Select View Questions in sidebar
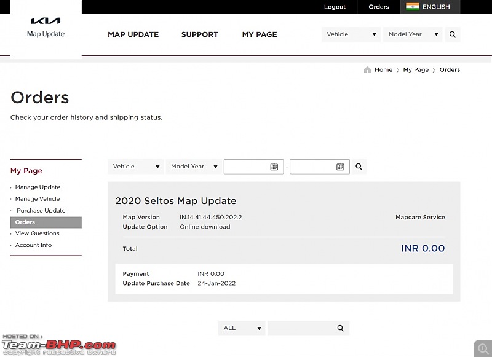Image resolution: width=492 pixels, height=357 pixels. [x=37, y=233]
